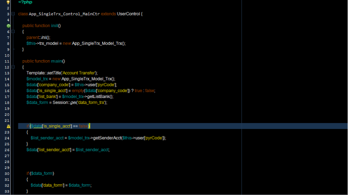Click the $data variable with warning underline
Screen dimensions: 348x195
pos(36,126)
